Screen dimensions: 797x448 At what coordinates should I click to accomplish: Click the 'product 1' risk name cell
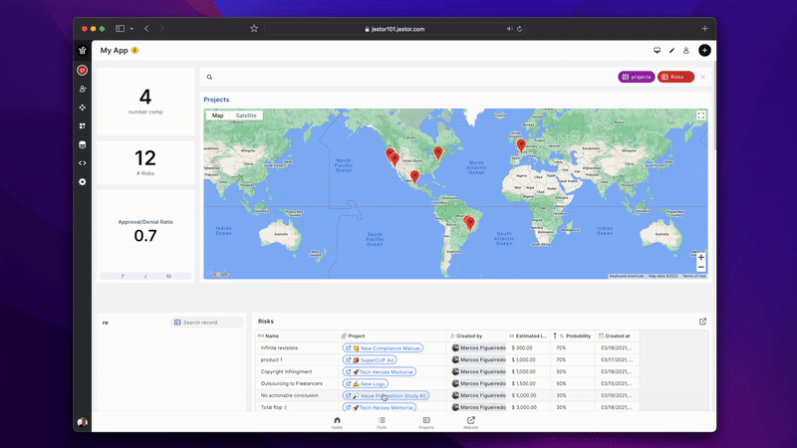point(296,359)
